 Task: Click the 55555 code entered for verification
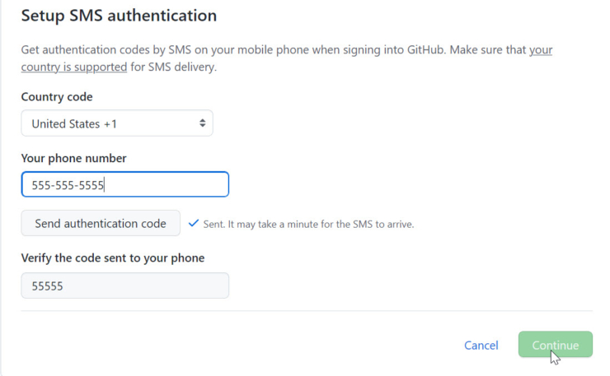47,285
